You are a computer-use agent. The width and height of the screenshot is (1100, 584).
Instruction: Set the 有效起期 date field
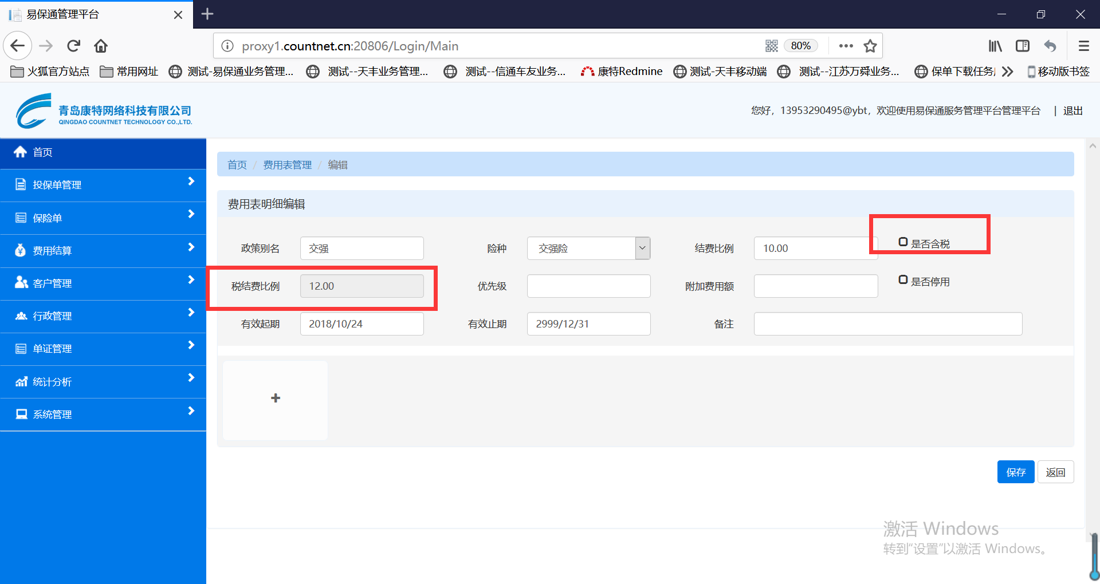[x=362, y=324]
